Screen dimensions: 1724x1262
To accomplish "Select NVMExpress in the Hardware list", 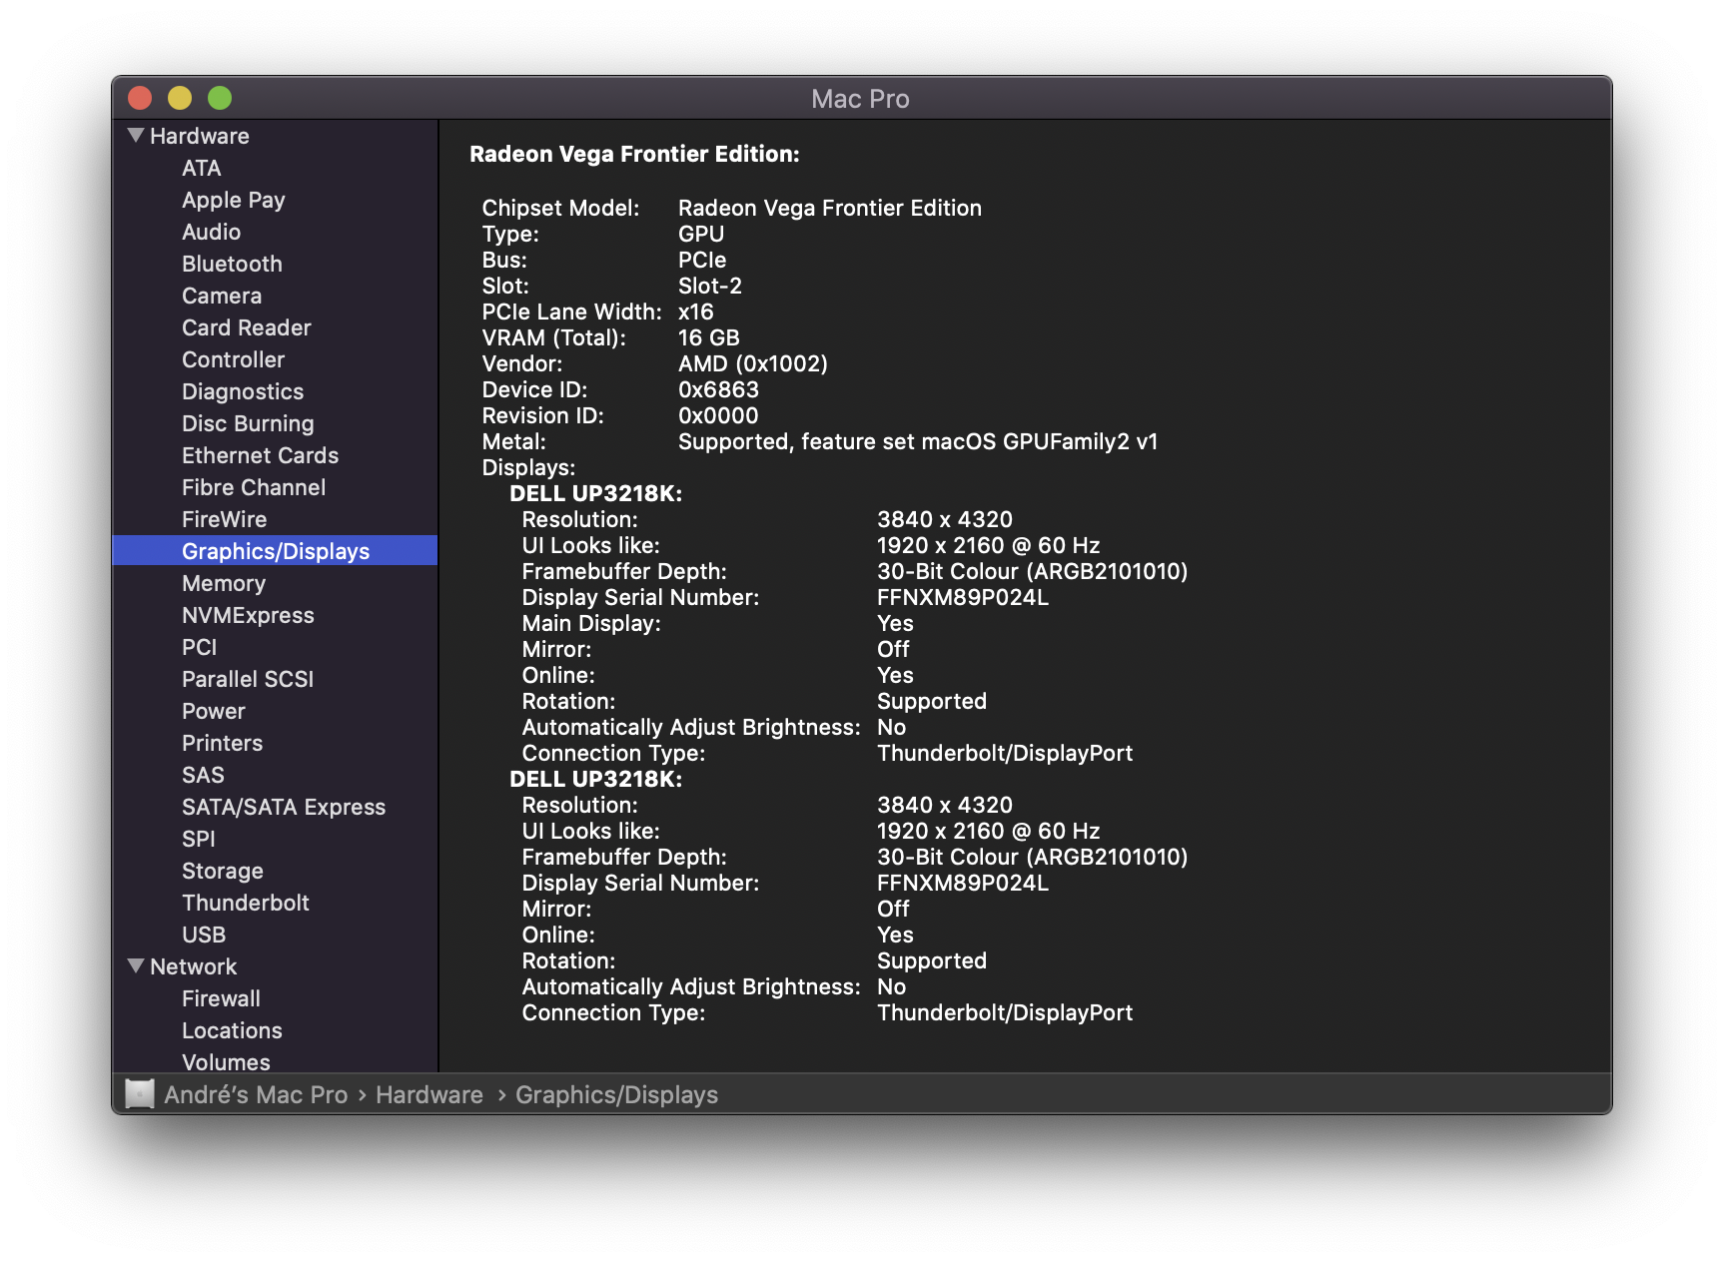I will pyautogui.click(x=248, y=615).
